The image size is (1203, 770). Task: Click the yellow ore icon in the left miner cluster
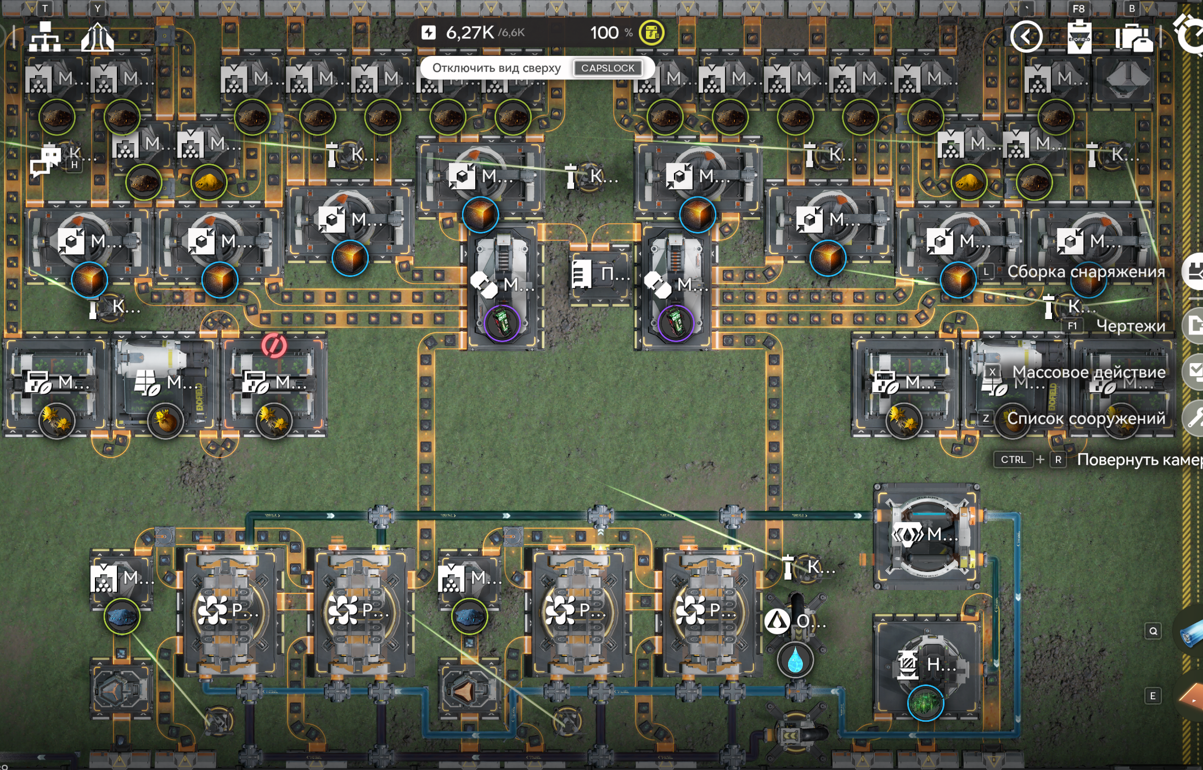209,182
